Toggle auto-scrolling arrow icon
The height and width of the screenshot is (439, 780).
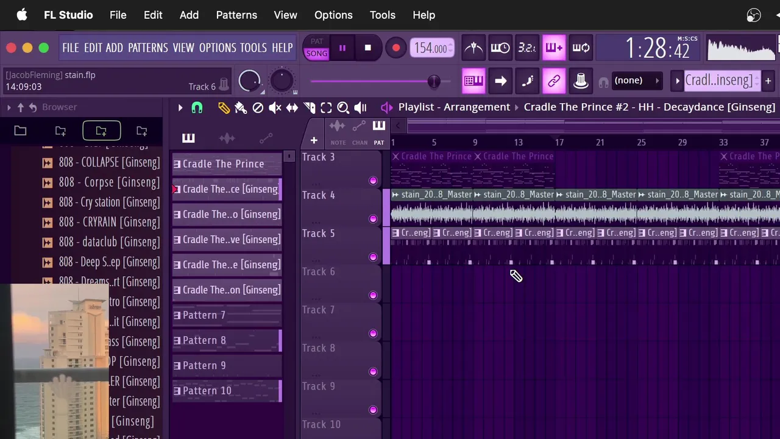coord(500,80)
